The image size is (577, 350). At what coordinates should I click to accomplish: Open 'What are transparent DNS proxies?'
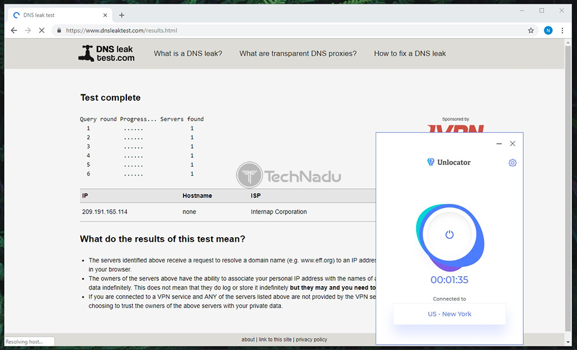[x=298, y=54]
